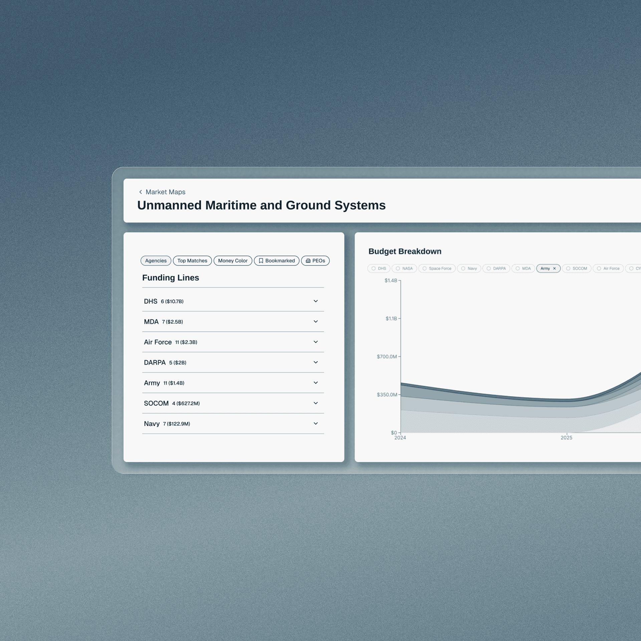
Task: Switch to the Agencies tab
Action: click(156, 261)
